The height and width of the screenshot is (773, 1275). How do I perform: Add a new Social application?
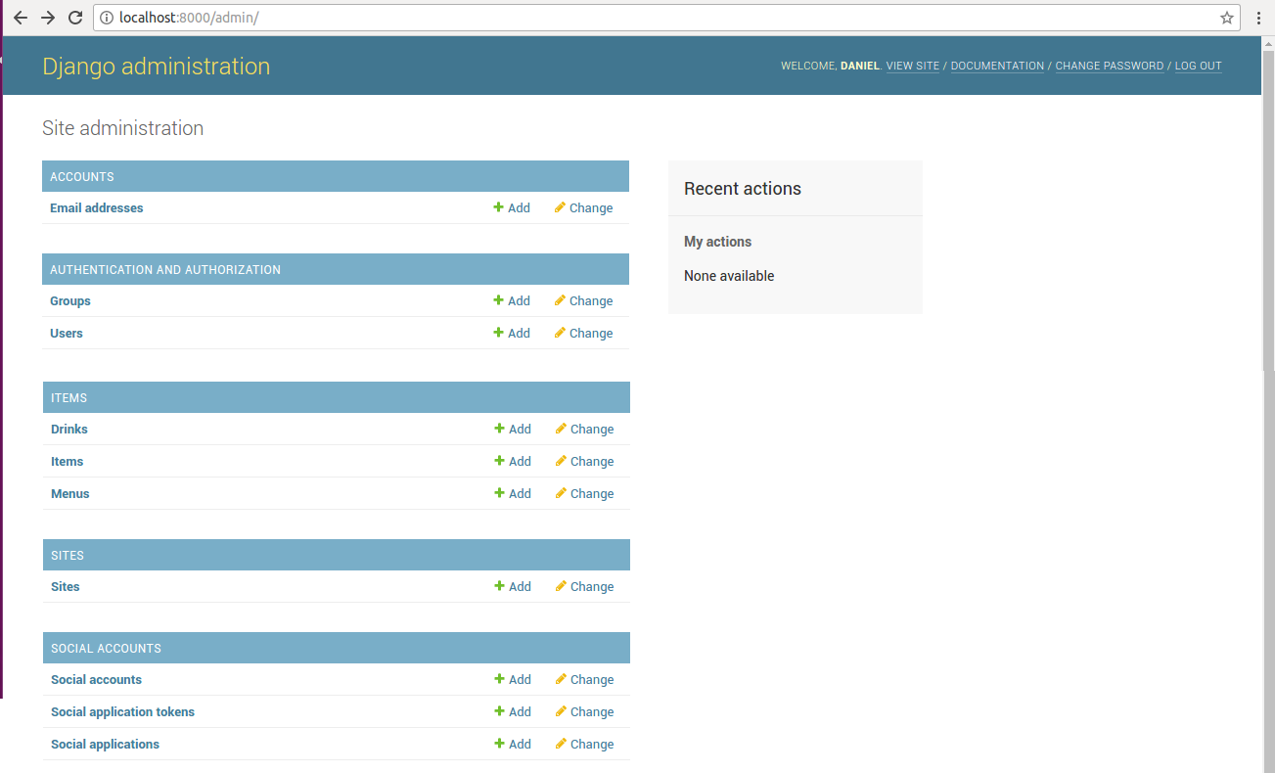click(513, 744)
